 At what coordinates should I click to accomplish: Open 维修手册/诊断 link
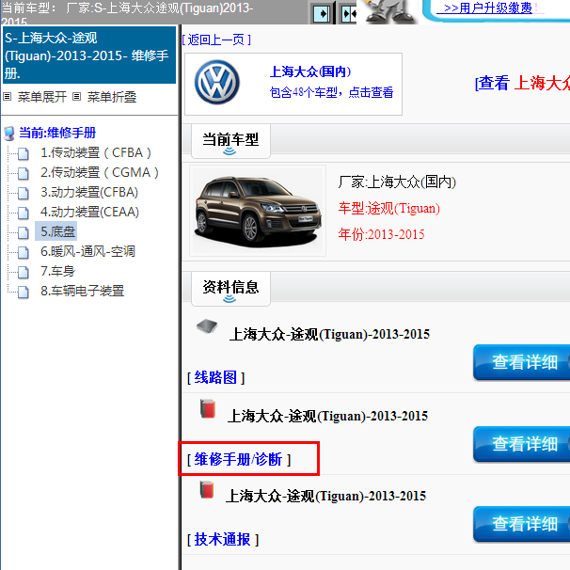pos(238,459)
